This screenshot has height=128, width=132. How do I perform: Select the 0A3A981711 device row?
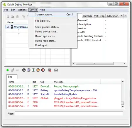tap(17, 27)
